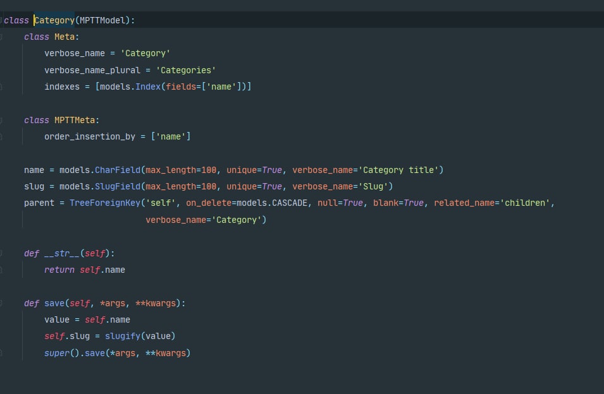The width and height of the screenshot is (604, 394).
Task: Click the save method name in def save
Action: point(54,304)
